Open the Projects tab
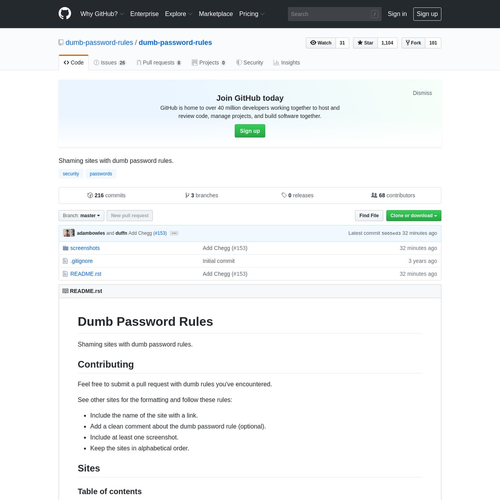The width and height of the screenshot is (500, 500). (209, 62)
